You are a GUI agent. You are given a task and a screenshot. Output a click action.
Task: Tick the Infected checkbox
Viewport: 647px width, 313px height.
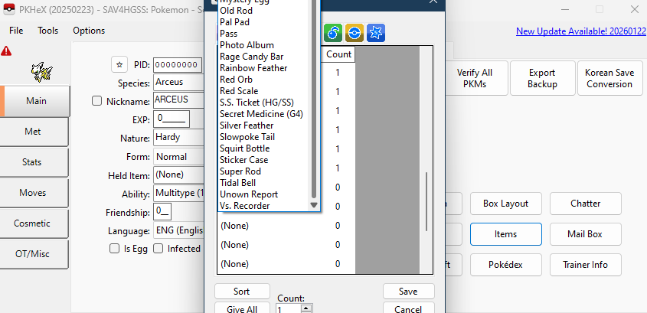coord(158,249)
